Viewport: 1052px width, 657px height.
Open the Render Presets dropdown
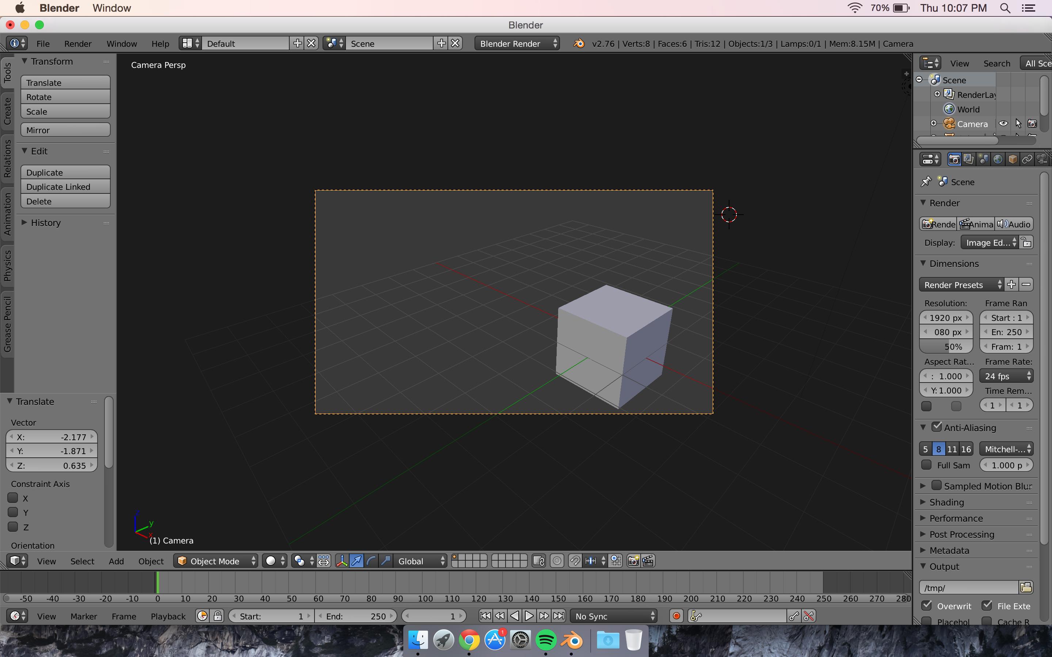pos(961,285)
